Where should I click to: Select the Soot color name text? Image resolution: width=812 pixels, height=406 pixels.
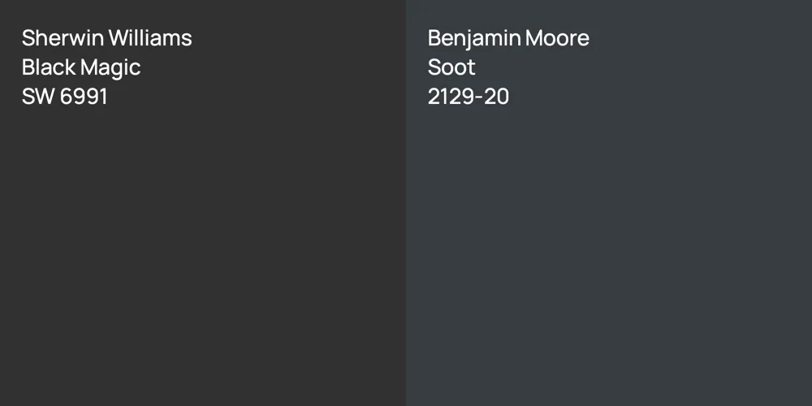(x=451, y=67)
